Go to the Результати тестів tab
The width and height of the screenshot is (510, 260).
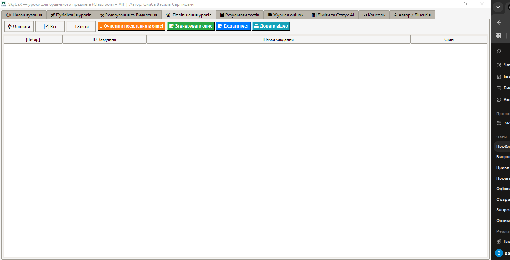240,15
